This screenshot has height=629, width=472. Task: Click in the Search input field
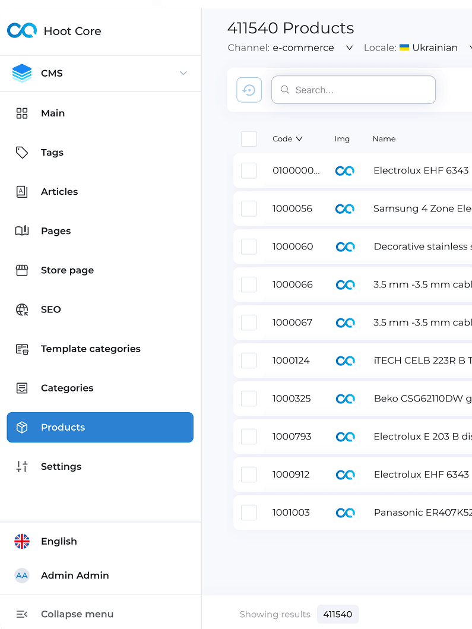click(x=353, y=90)
